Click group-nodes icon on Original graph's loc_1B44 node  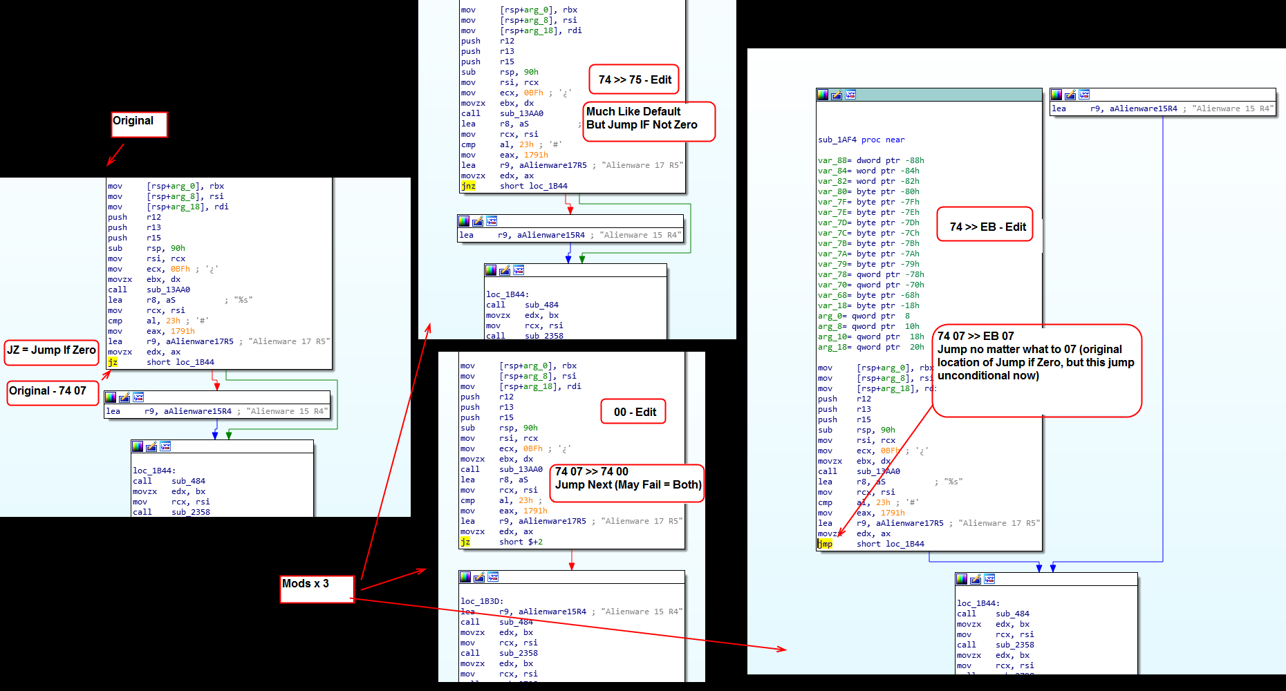[165, 446]
